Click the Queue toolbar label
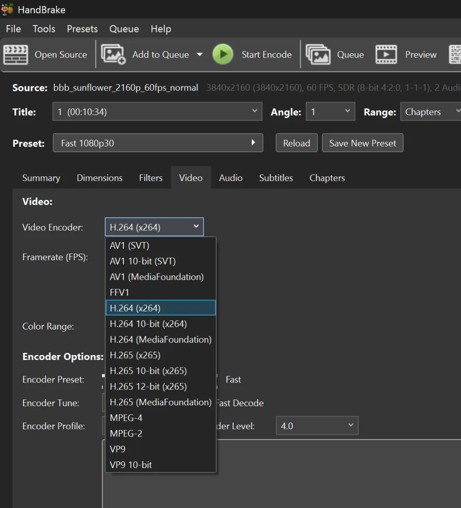Viewport: 461px width, 508px height. point(350,54)
